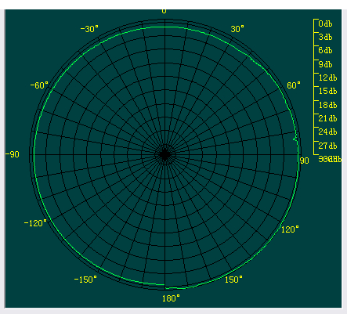Click the 21db scale label
Image resolution: width=347 pixels, height=314 pixels.
(x=327, y=118)
